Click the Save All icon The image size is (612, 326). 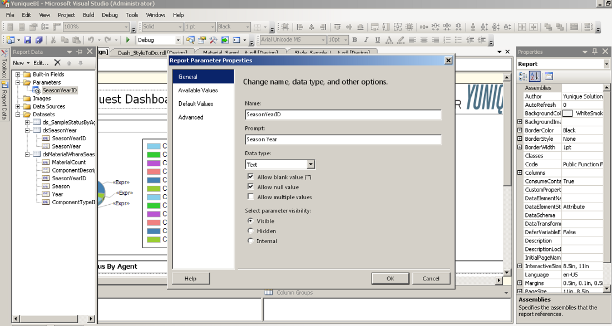[x=38, y=40]
